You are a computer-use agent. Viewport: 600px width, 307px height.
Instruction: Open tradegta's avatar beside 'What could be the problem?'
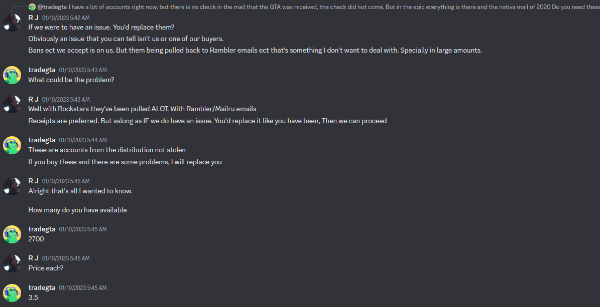point(12,75)
